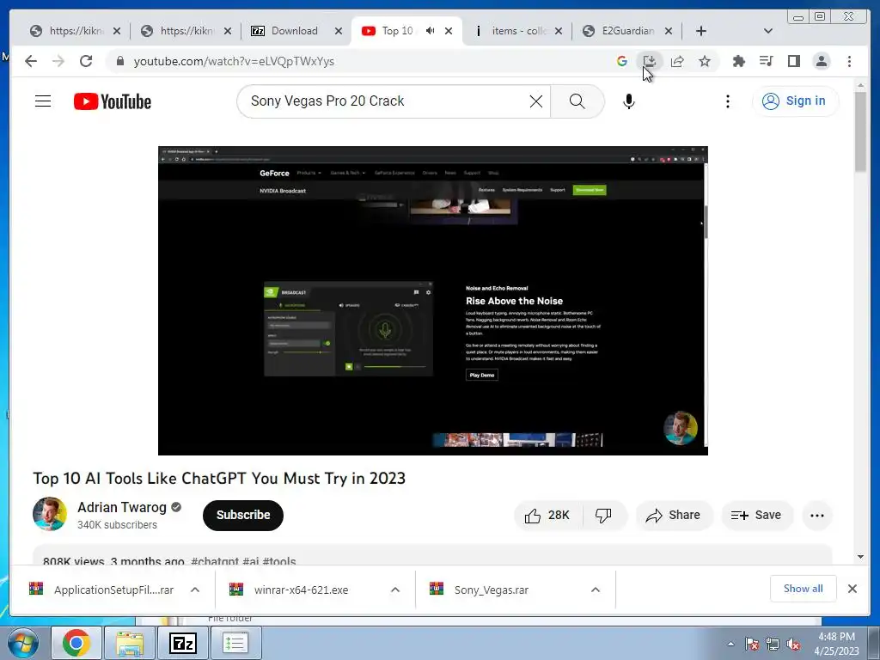Click the browser forward arrow
880x660 pixels.
[58, 61]
